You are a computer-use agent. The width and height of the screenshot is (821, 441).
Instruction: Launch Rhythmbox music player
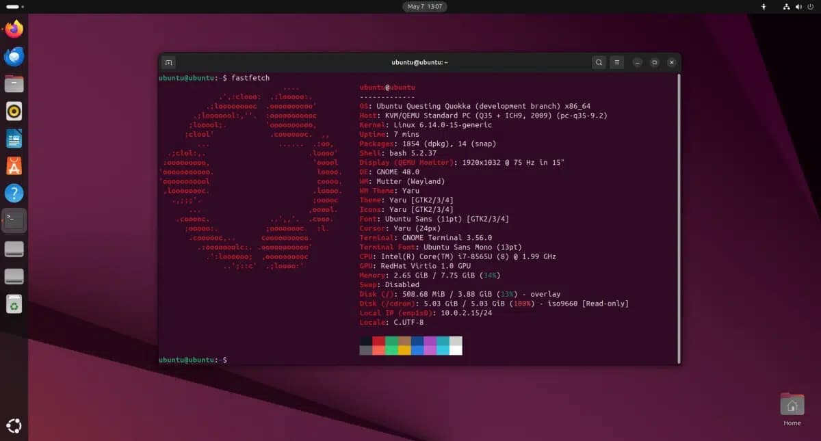tap(14, 111)
